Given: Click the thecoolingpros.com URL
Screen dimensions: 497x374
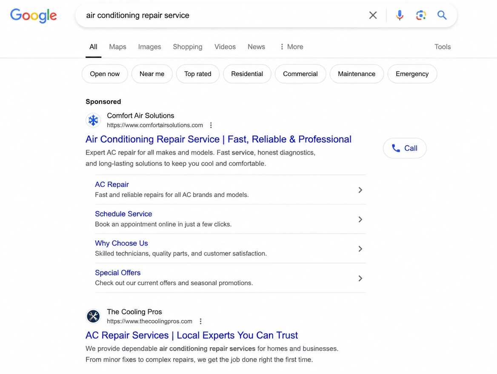Looking at the screenshot, I should [150, 321].
